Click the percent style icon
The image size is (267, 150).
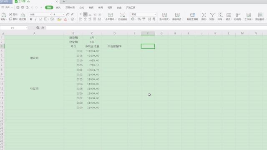[x=139, y=19]
